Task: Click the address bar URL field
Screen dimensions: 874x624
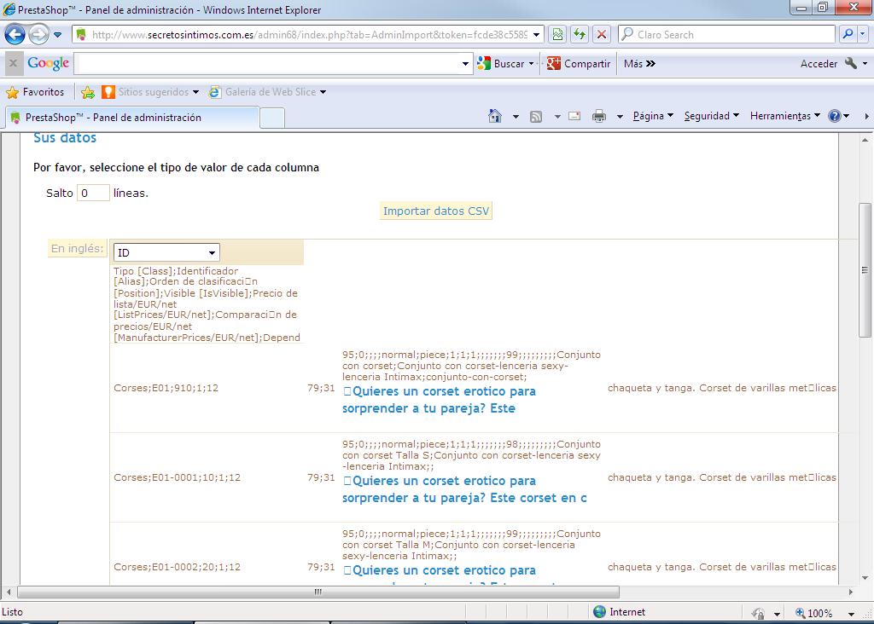Action: click(x=308, y=34)
